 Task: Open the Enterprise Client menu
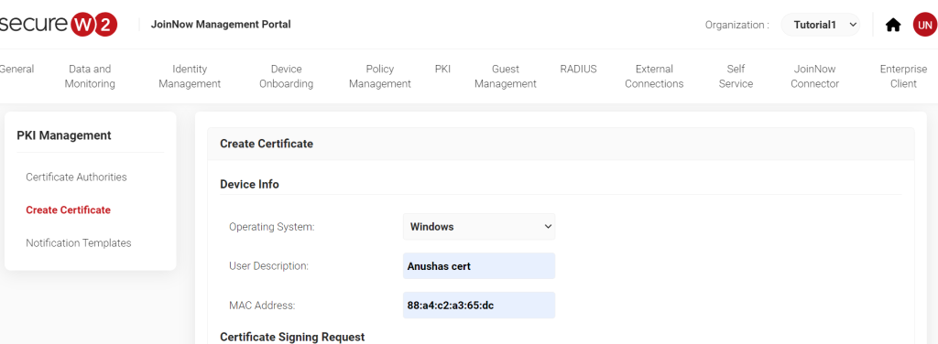903,77
